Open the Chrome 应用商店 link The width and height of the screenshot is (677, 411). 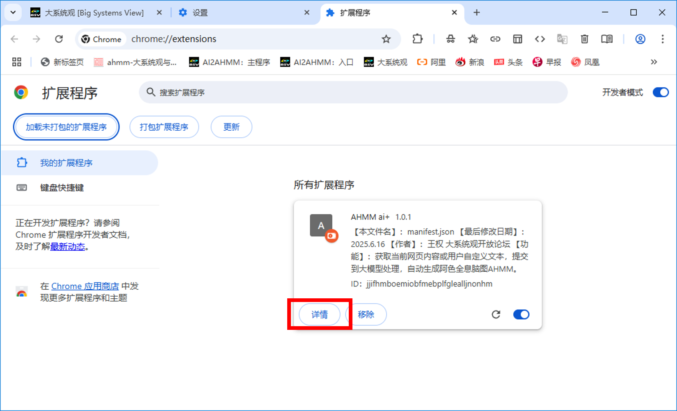click(85, 286)
